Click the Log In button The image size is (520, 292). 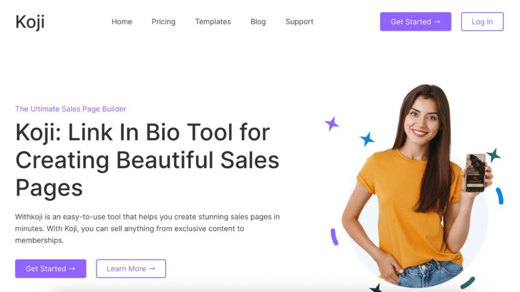[482, 21]
